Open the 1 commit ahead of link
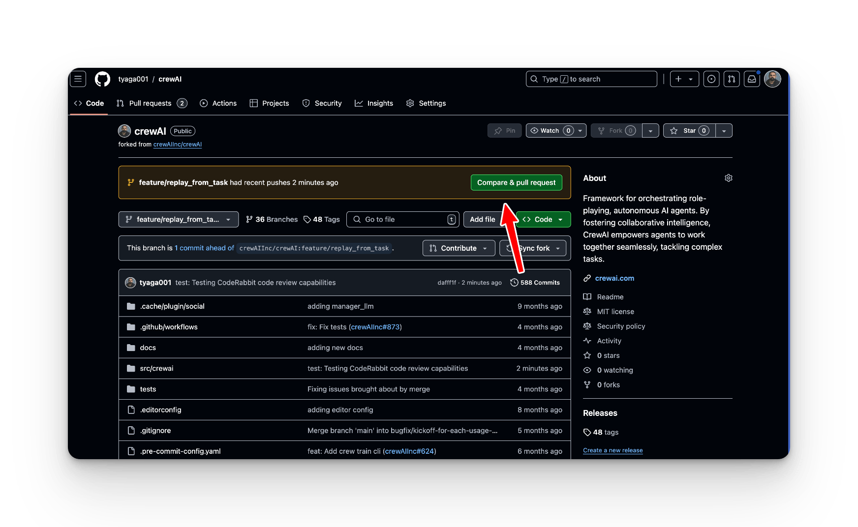The height and width of the screenshot is (527, 858). [x=205, y=248]
